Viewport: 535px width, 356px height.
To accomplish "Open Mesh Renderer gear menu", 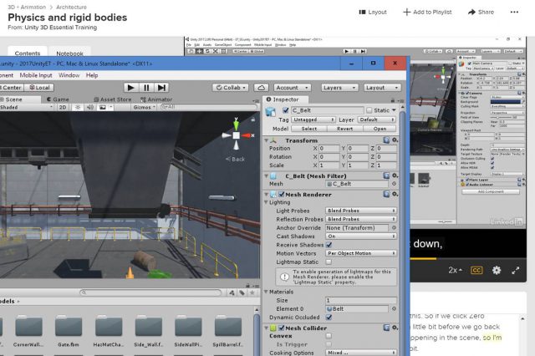I will point(395,194).
